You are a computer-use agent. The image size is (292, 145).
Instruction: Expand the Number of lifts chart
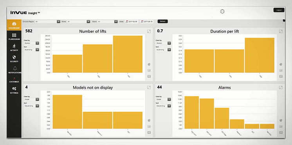click(x=149, y=31)
